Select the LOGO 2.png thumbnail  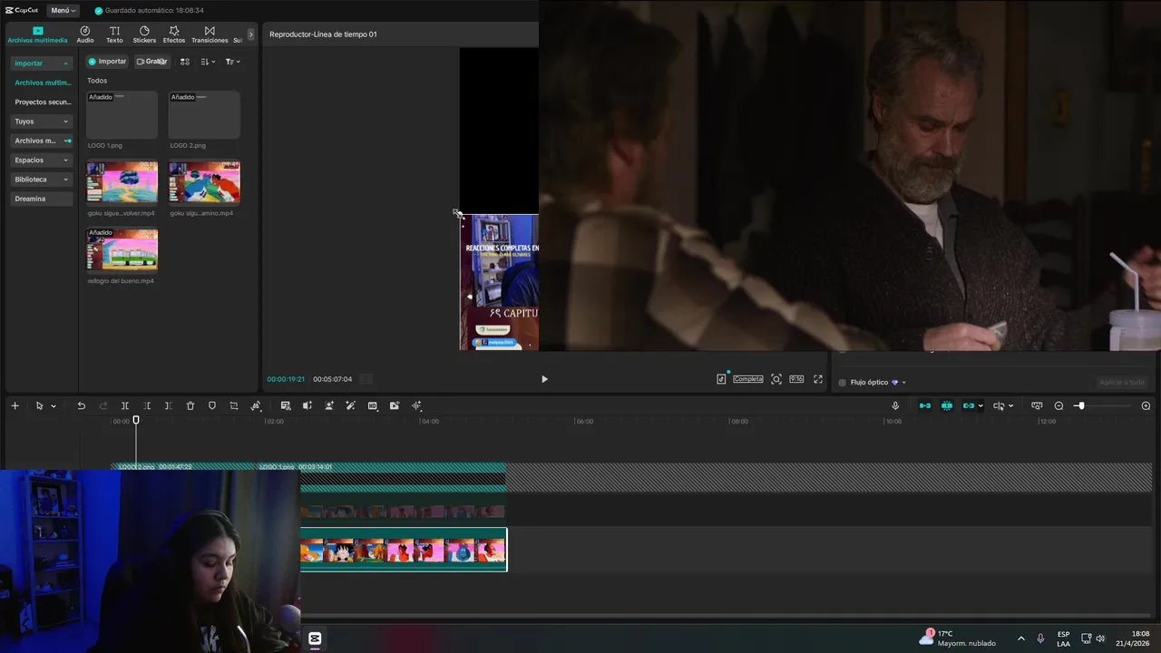click(204, 114)
